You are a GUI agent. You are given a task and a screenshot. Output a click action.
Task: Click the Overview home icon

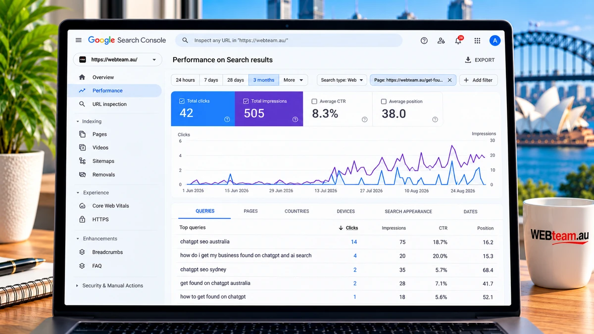pyautogui.click(x=82, y=77)
